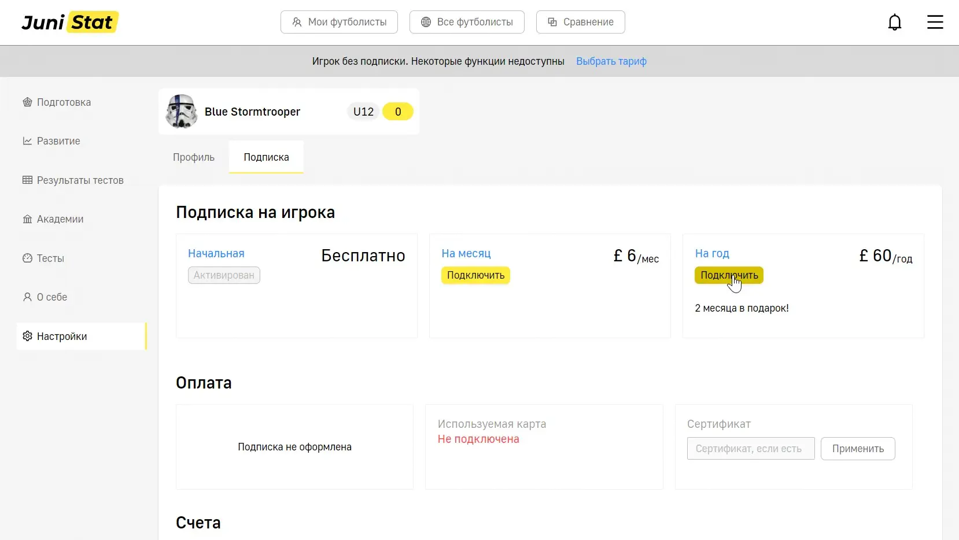
Task: Click the Сравнение button
Action: pos(580,22)
